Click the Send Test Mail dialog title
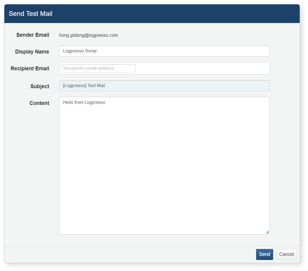 click(30, 14)
